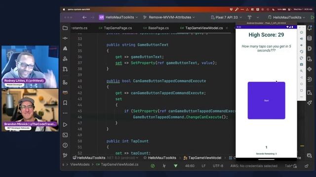Navigate back with the left arrow
This screenshot has height=177, width=316.
point(84,18)
